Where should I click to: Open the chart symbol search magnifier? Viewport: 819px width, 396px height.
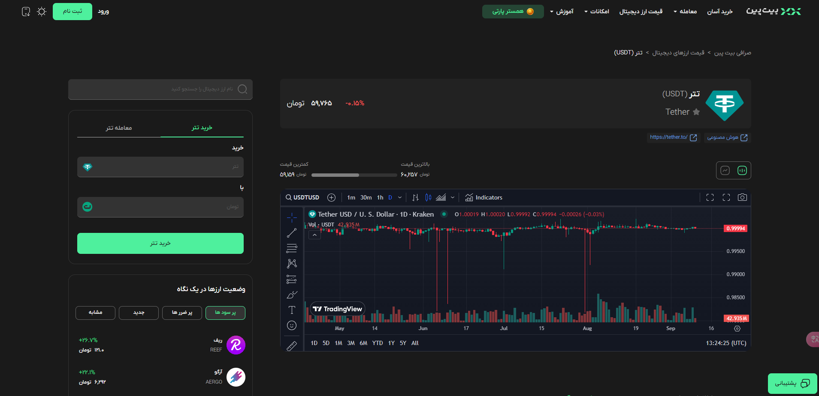288,197
